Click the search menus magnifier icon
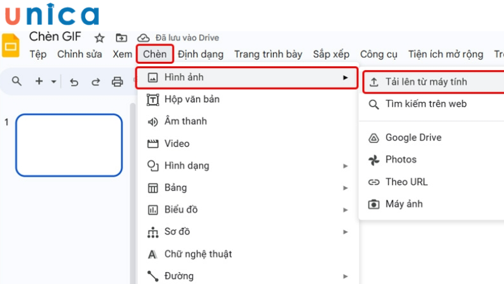 [17, 81]
